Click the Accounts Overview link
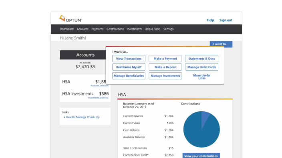This screenshot has width=282, height=158. point(99,86)
